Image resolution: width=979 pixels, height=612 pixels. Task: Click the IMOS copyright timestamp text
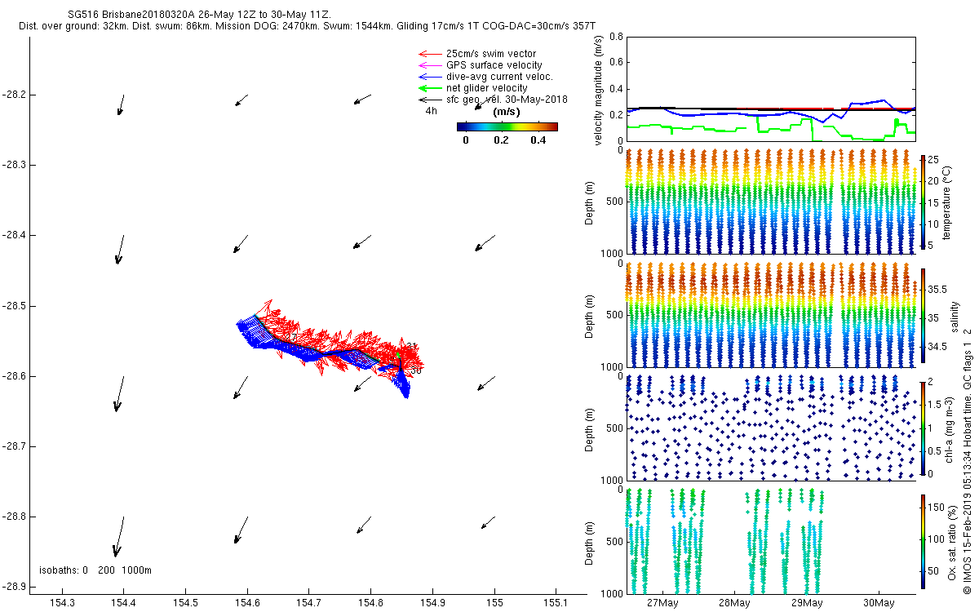coord(967,461)
